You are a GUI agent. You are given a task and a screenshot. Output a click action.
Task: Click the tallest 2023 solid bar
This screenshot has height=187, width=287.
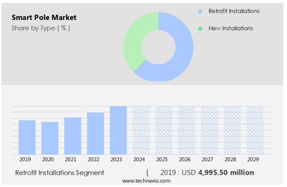[x=118, y=130]
